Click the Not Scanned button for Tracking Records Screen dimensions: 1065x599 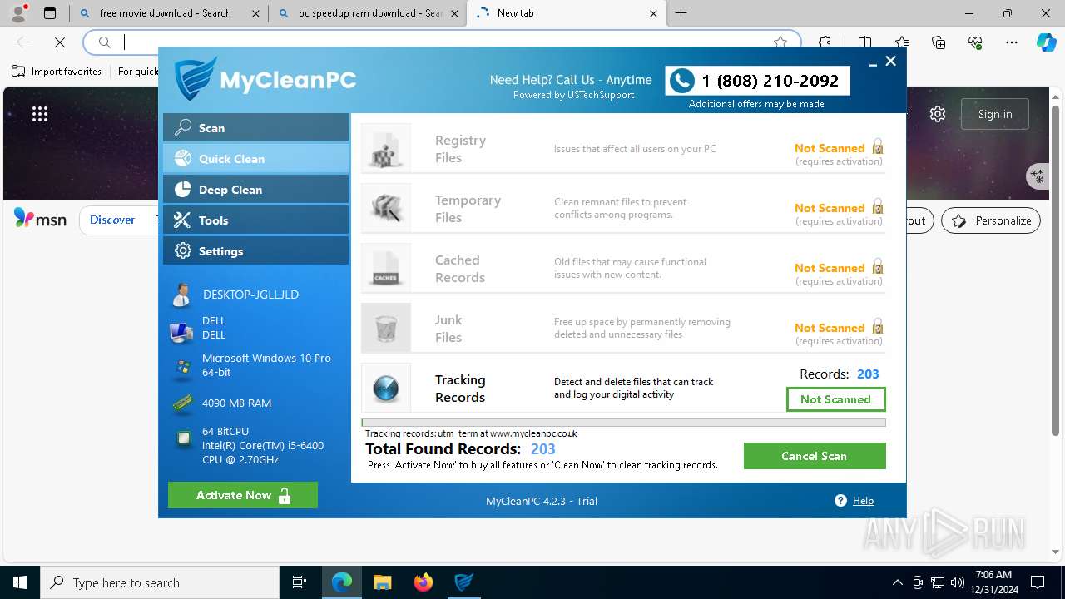coord(835,399)
